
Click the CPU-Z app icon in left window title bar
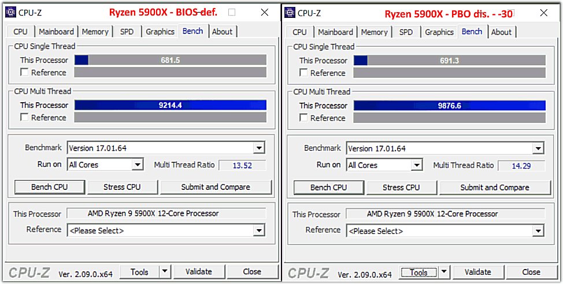[11, 12]
